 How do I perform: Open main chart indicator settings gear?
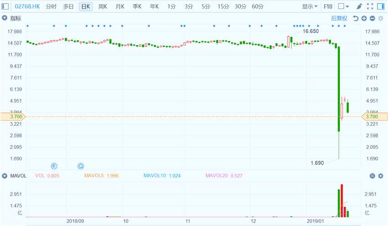click(x=381, y=18)
